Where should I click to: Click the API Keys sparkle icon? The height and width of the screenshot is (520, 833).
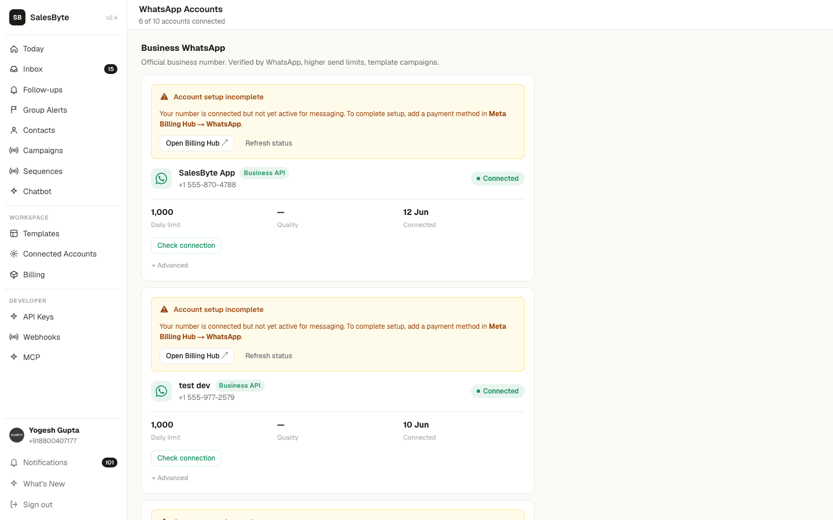(14, 317)
